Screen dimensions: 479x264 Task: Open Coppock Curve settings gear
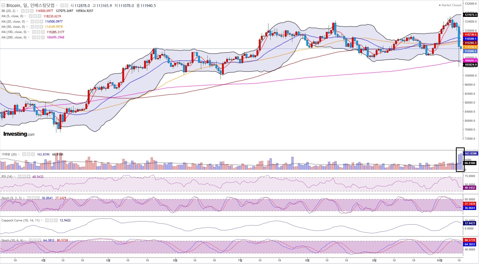tap(51, 220)
